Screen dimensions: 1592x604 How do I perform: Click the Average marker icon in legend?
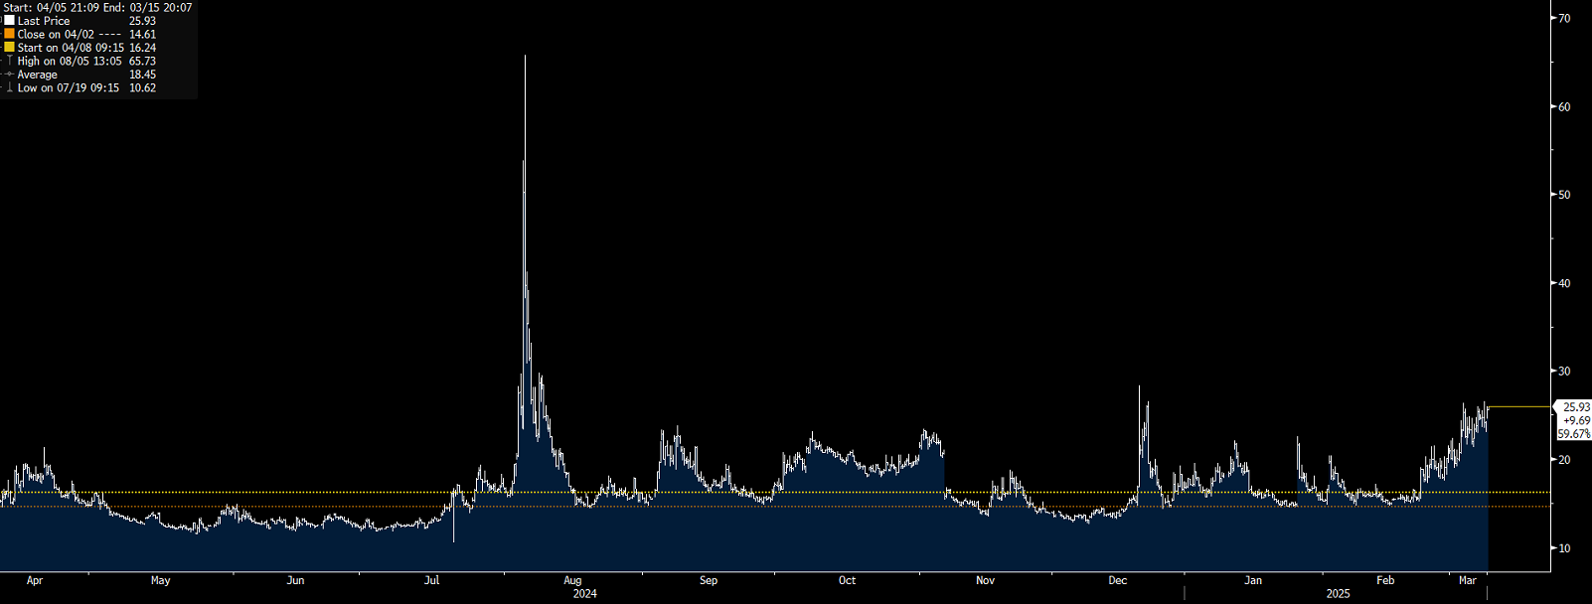pos(9,75)
